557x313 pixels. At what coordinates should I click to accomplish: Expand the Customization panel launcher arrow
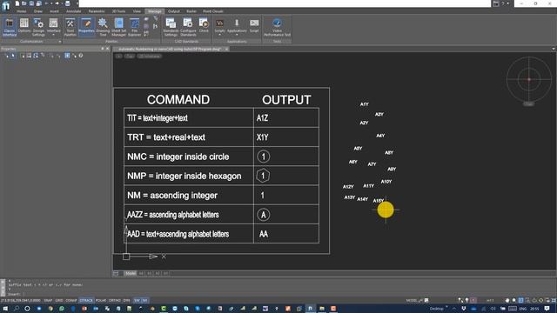click(x=60, y=42)
